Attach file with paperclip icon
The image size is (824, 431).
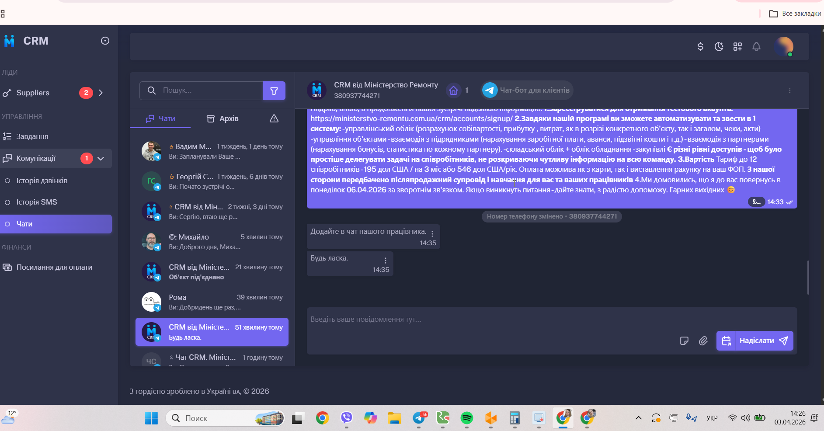(703, 341)
